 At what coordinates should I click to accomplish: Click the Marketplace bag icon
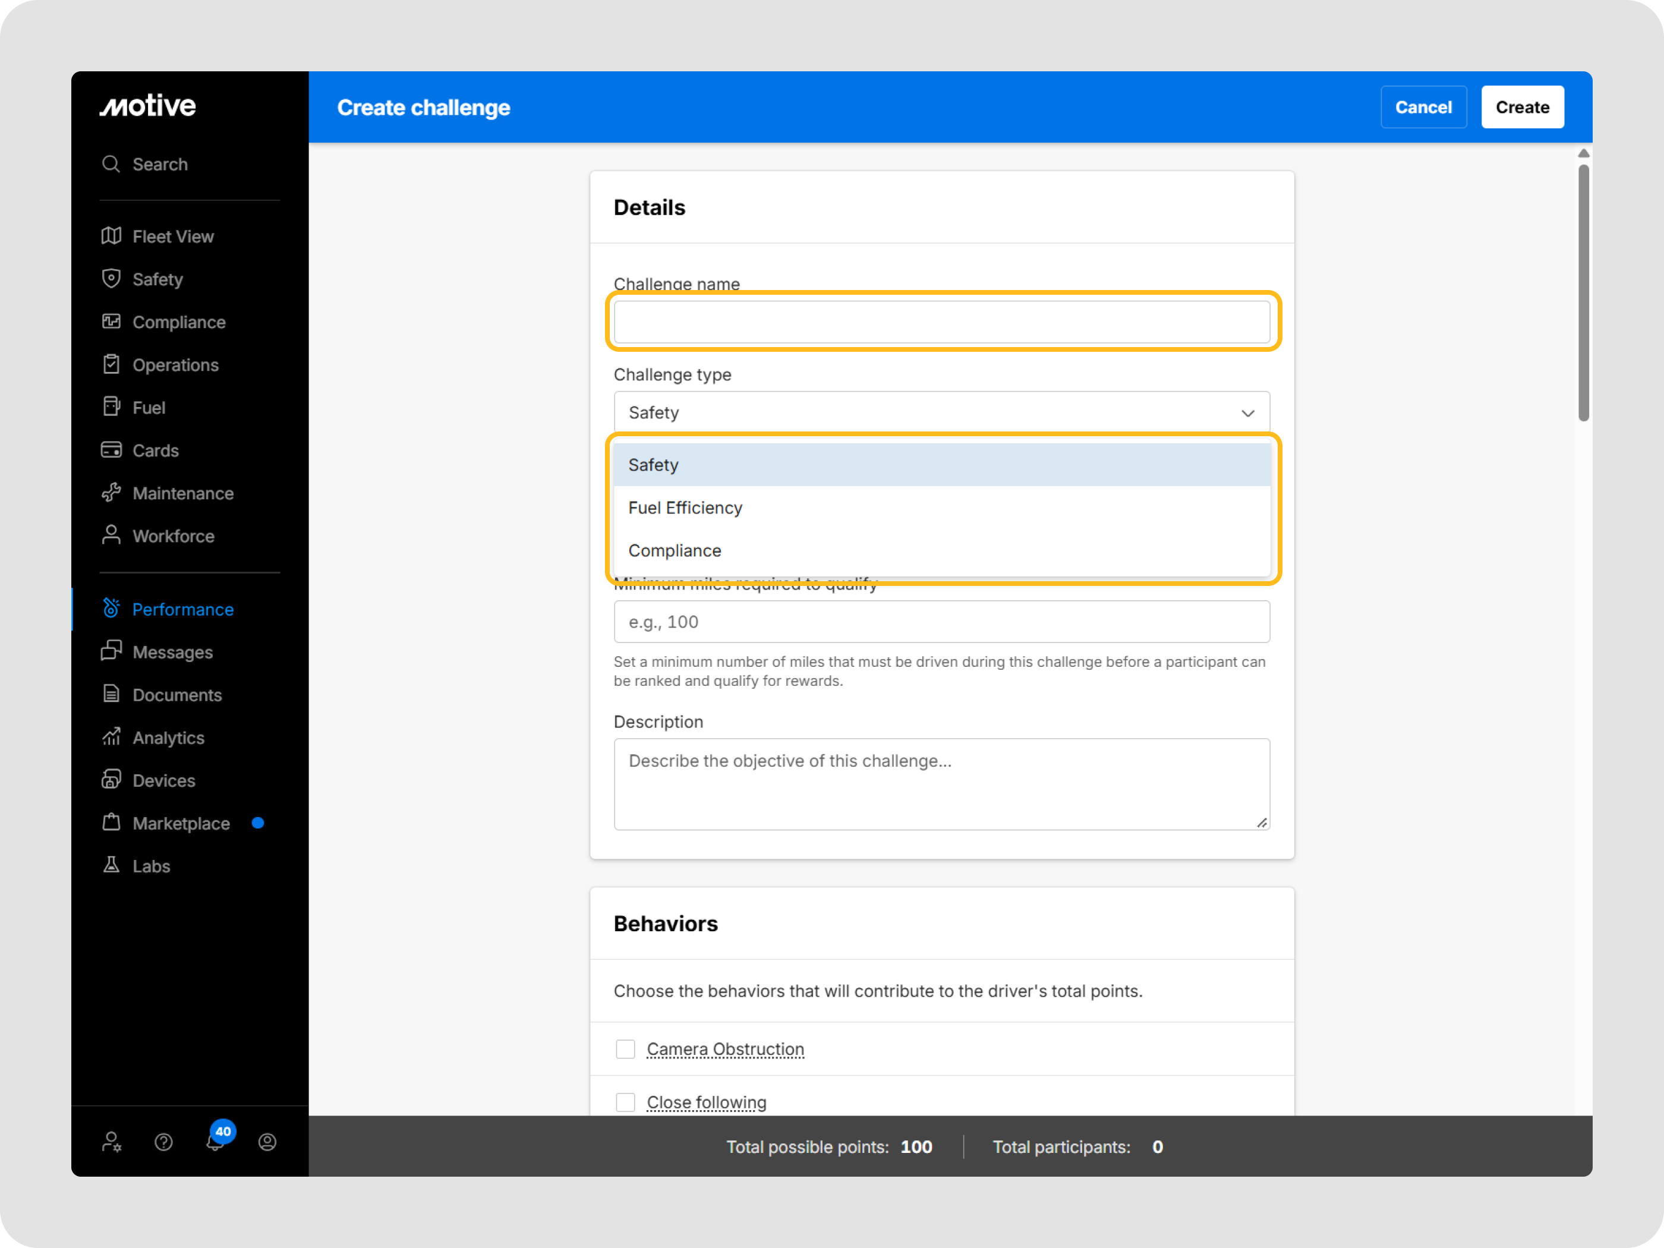tap(111, 822)
